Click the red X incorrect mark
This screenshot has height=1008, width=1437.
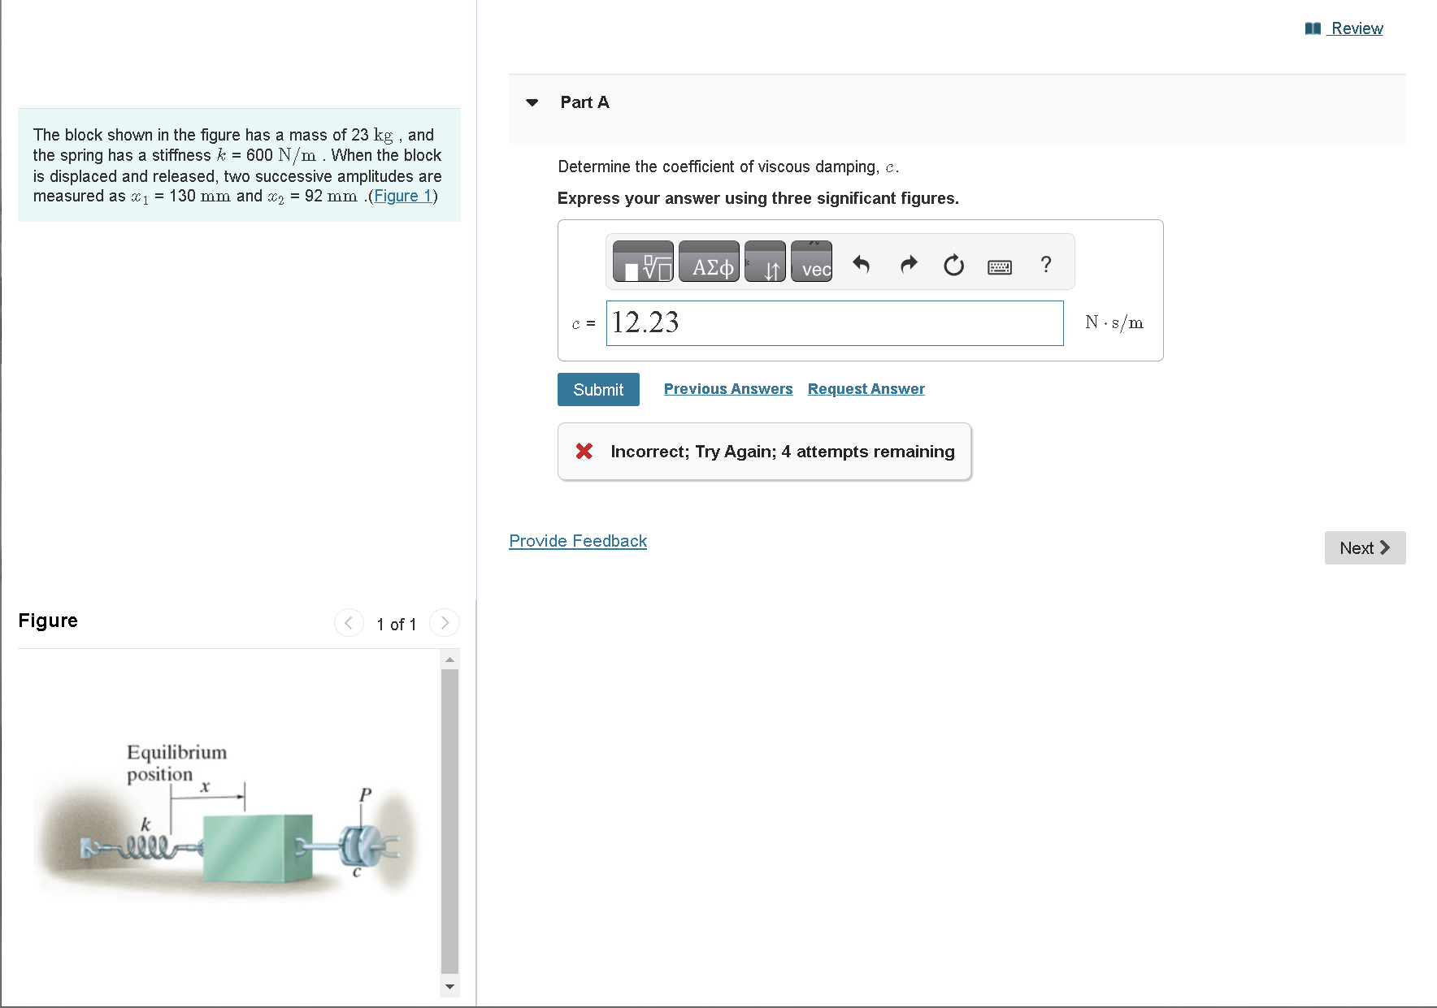tap(584, 451)
